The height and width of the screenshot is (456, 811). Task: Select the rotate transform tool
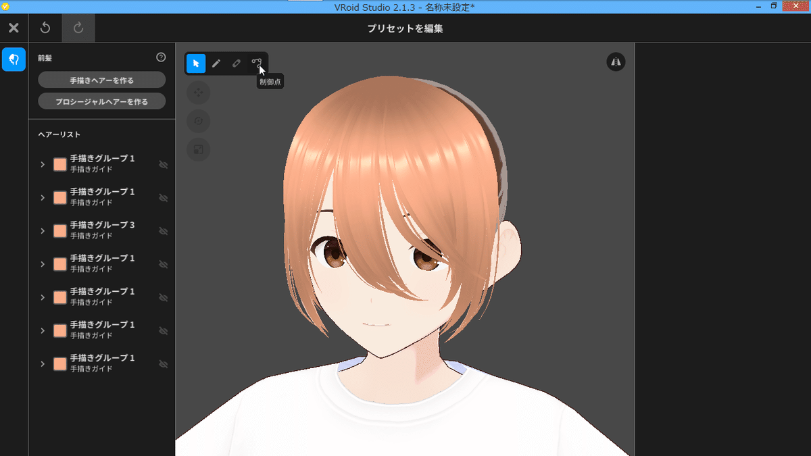pyautogui.click(x=198, y=121)
